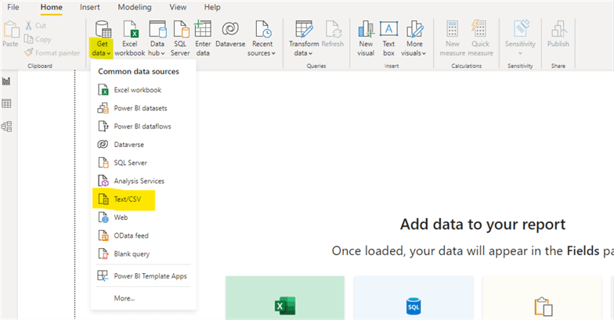Screen dimensions: 614x320
Task: Choose Dataverse from Common data sources list
Action: click(143, 145)
